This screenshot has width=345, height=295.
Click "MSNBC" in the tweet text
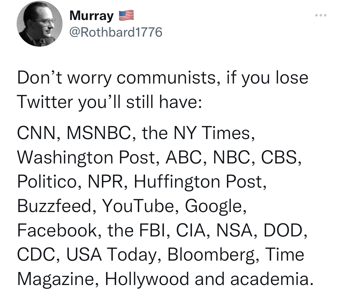(x=99, y=133)
